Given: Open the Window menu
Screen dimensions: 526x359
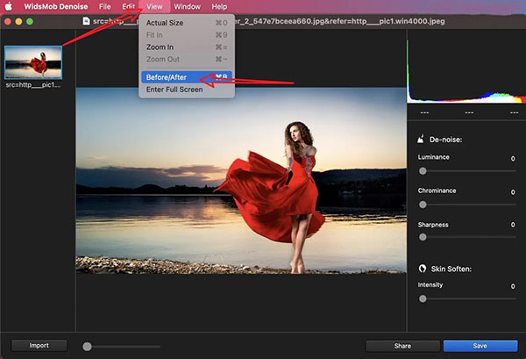Looking at the screenshot, I should pyautogui.click(x=188, y=6).
